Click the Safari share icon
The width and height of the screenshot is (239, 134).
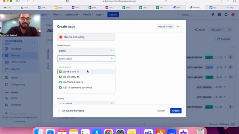pos(222,1)
